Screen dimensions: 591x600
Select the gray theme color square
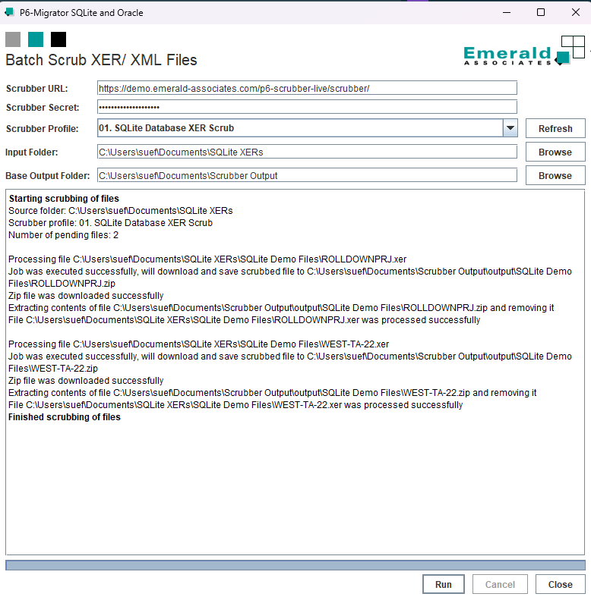tap(13, 39)
